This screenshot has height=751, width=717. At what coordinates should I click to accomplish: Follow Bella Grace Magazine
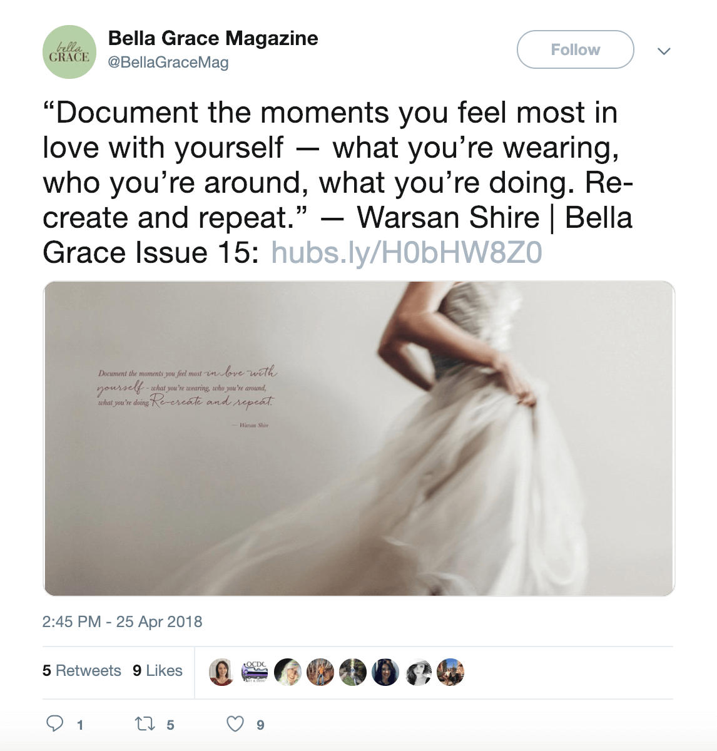pos(574,49)
